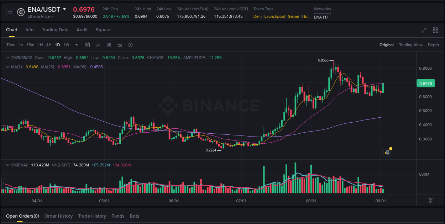Open the date range calendar picker

pyautogui.click(x=87, y=45)
